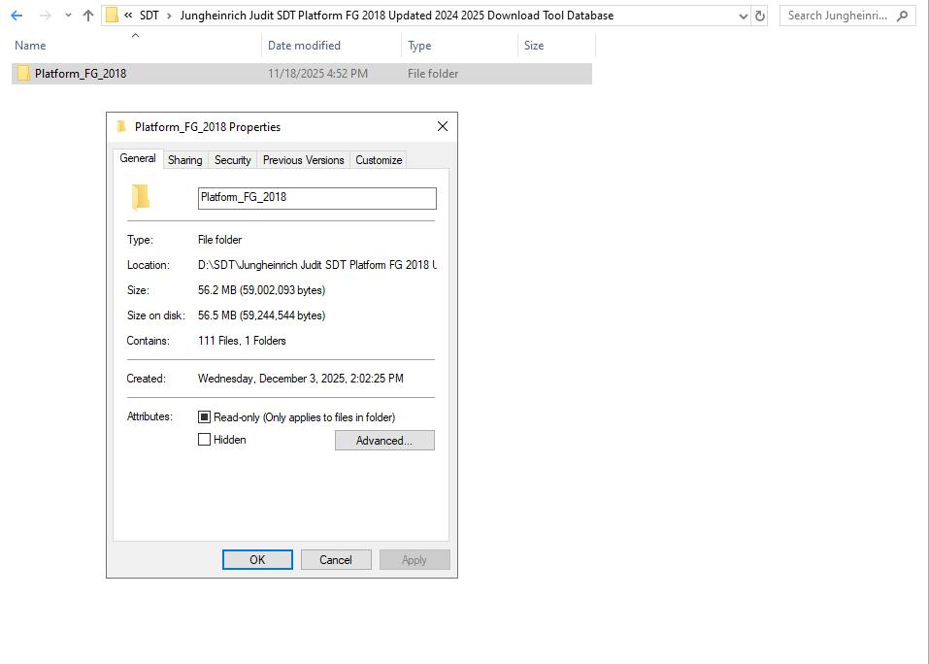This screenshot has height=664, width=929.
Task: Dismiss the dialog using Cancel
Action: pyautogui.click(x=335, y=559)
